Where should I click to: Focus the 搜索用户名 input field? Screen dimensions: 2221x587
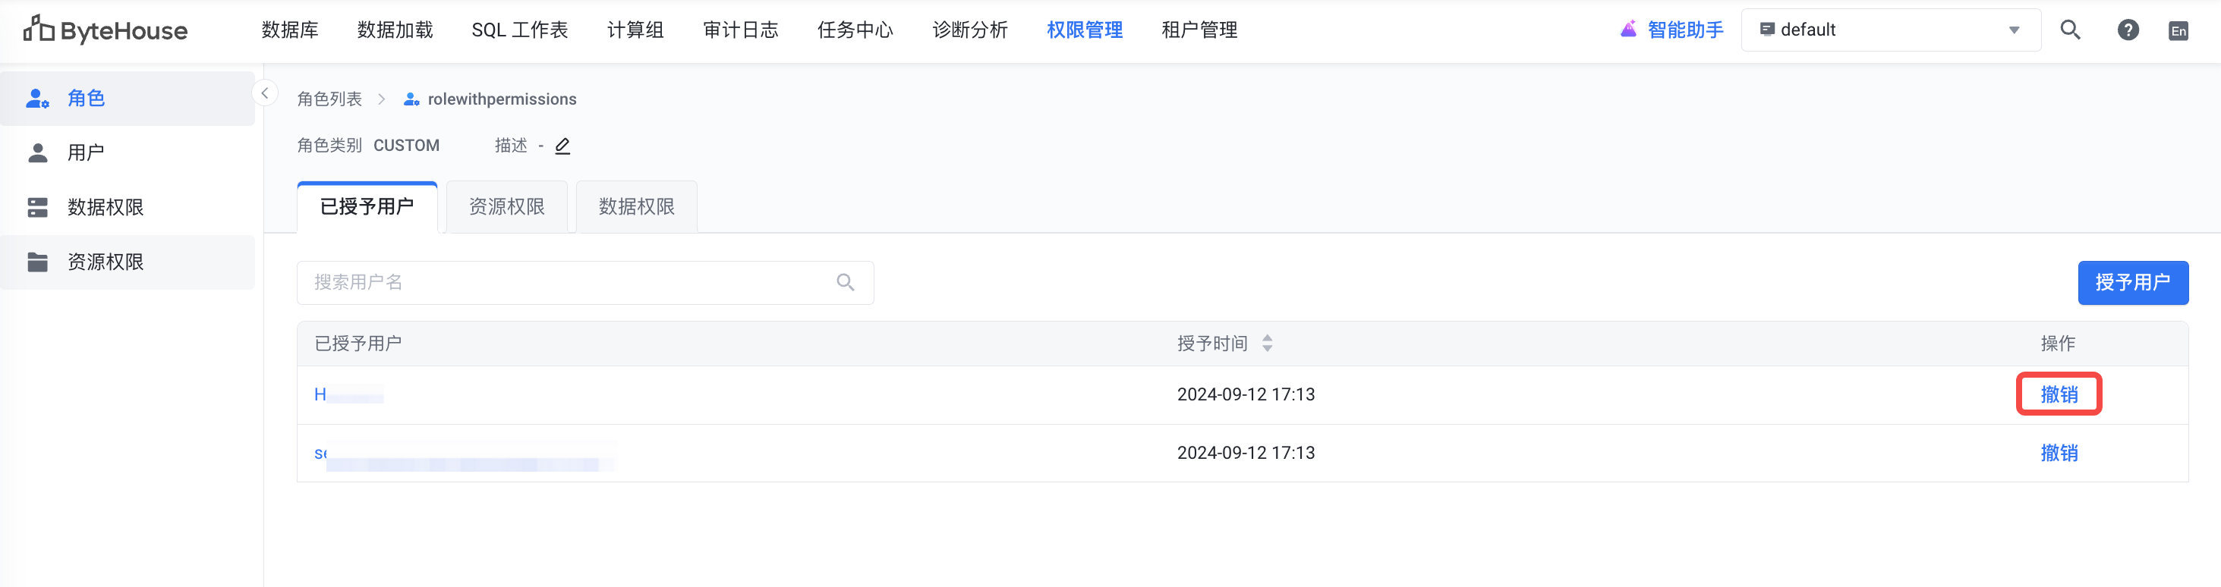(x=569, y=283)
